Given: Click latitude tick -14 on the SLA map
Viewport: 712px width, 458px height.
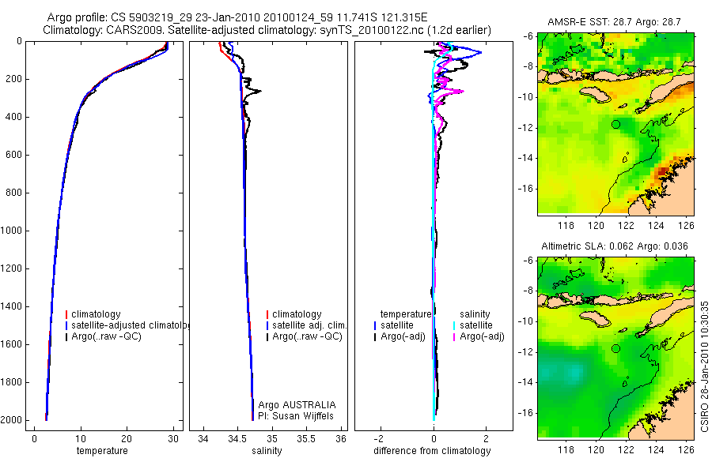Looking at the screenshot, I should pos(525,382).
